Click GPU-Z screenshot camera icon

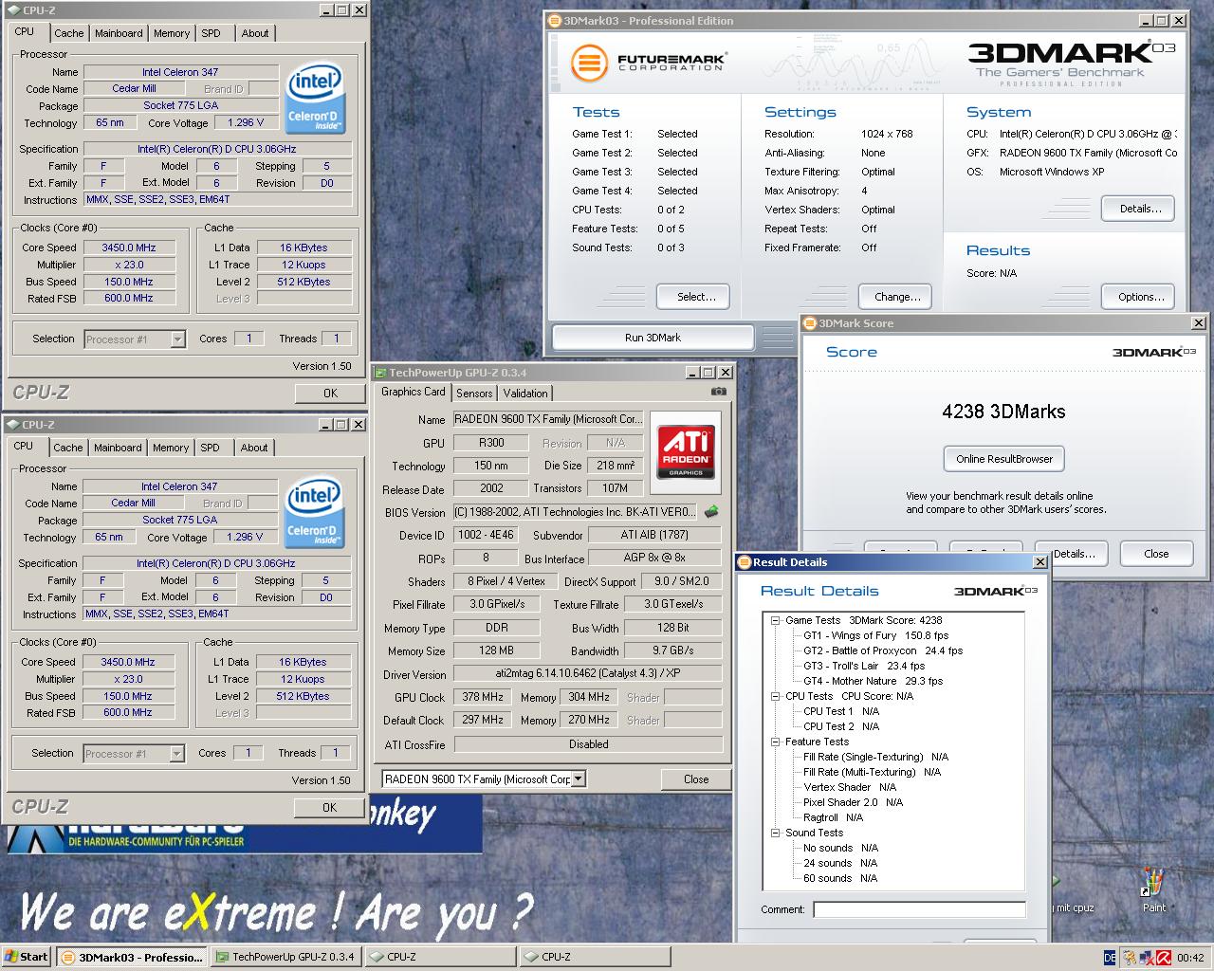[718, 392]
